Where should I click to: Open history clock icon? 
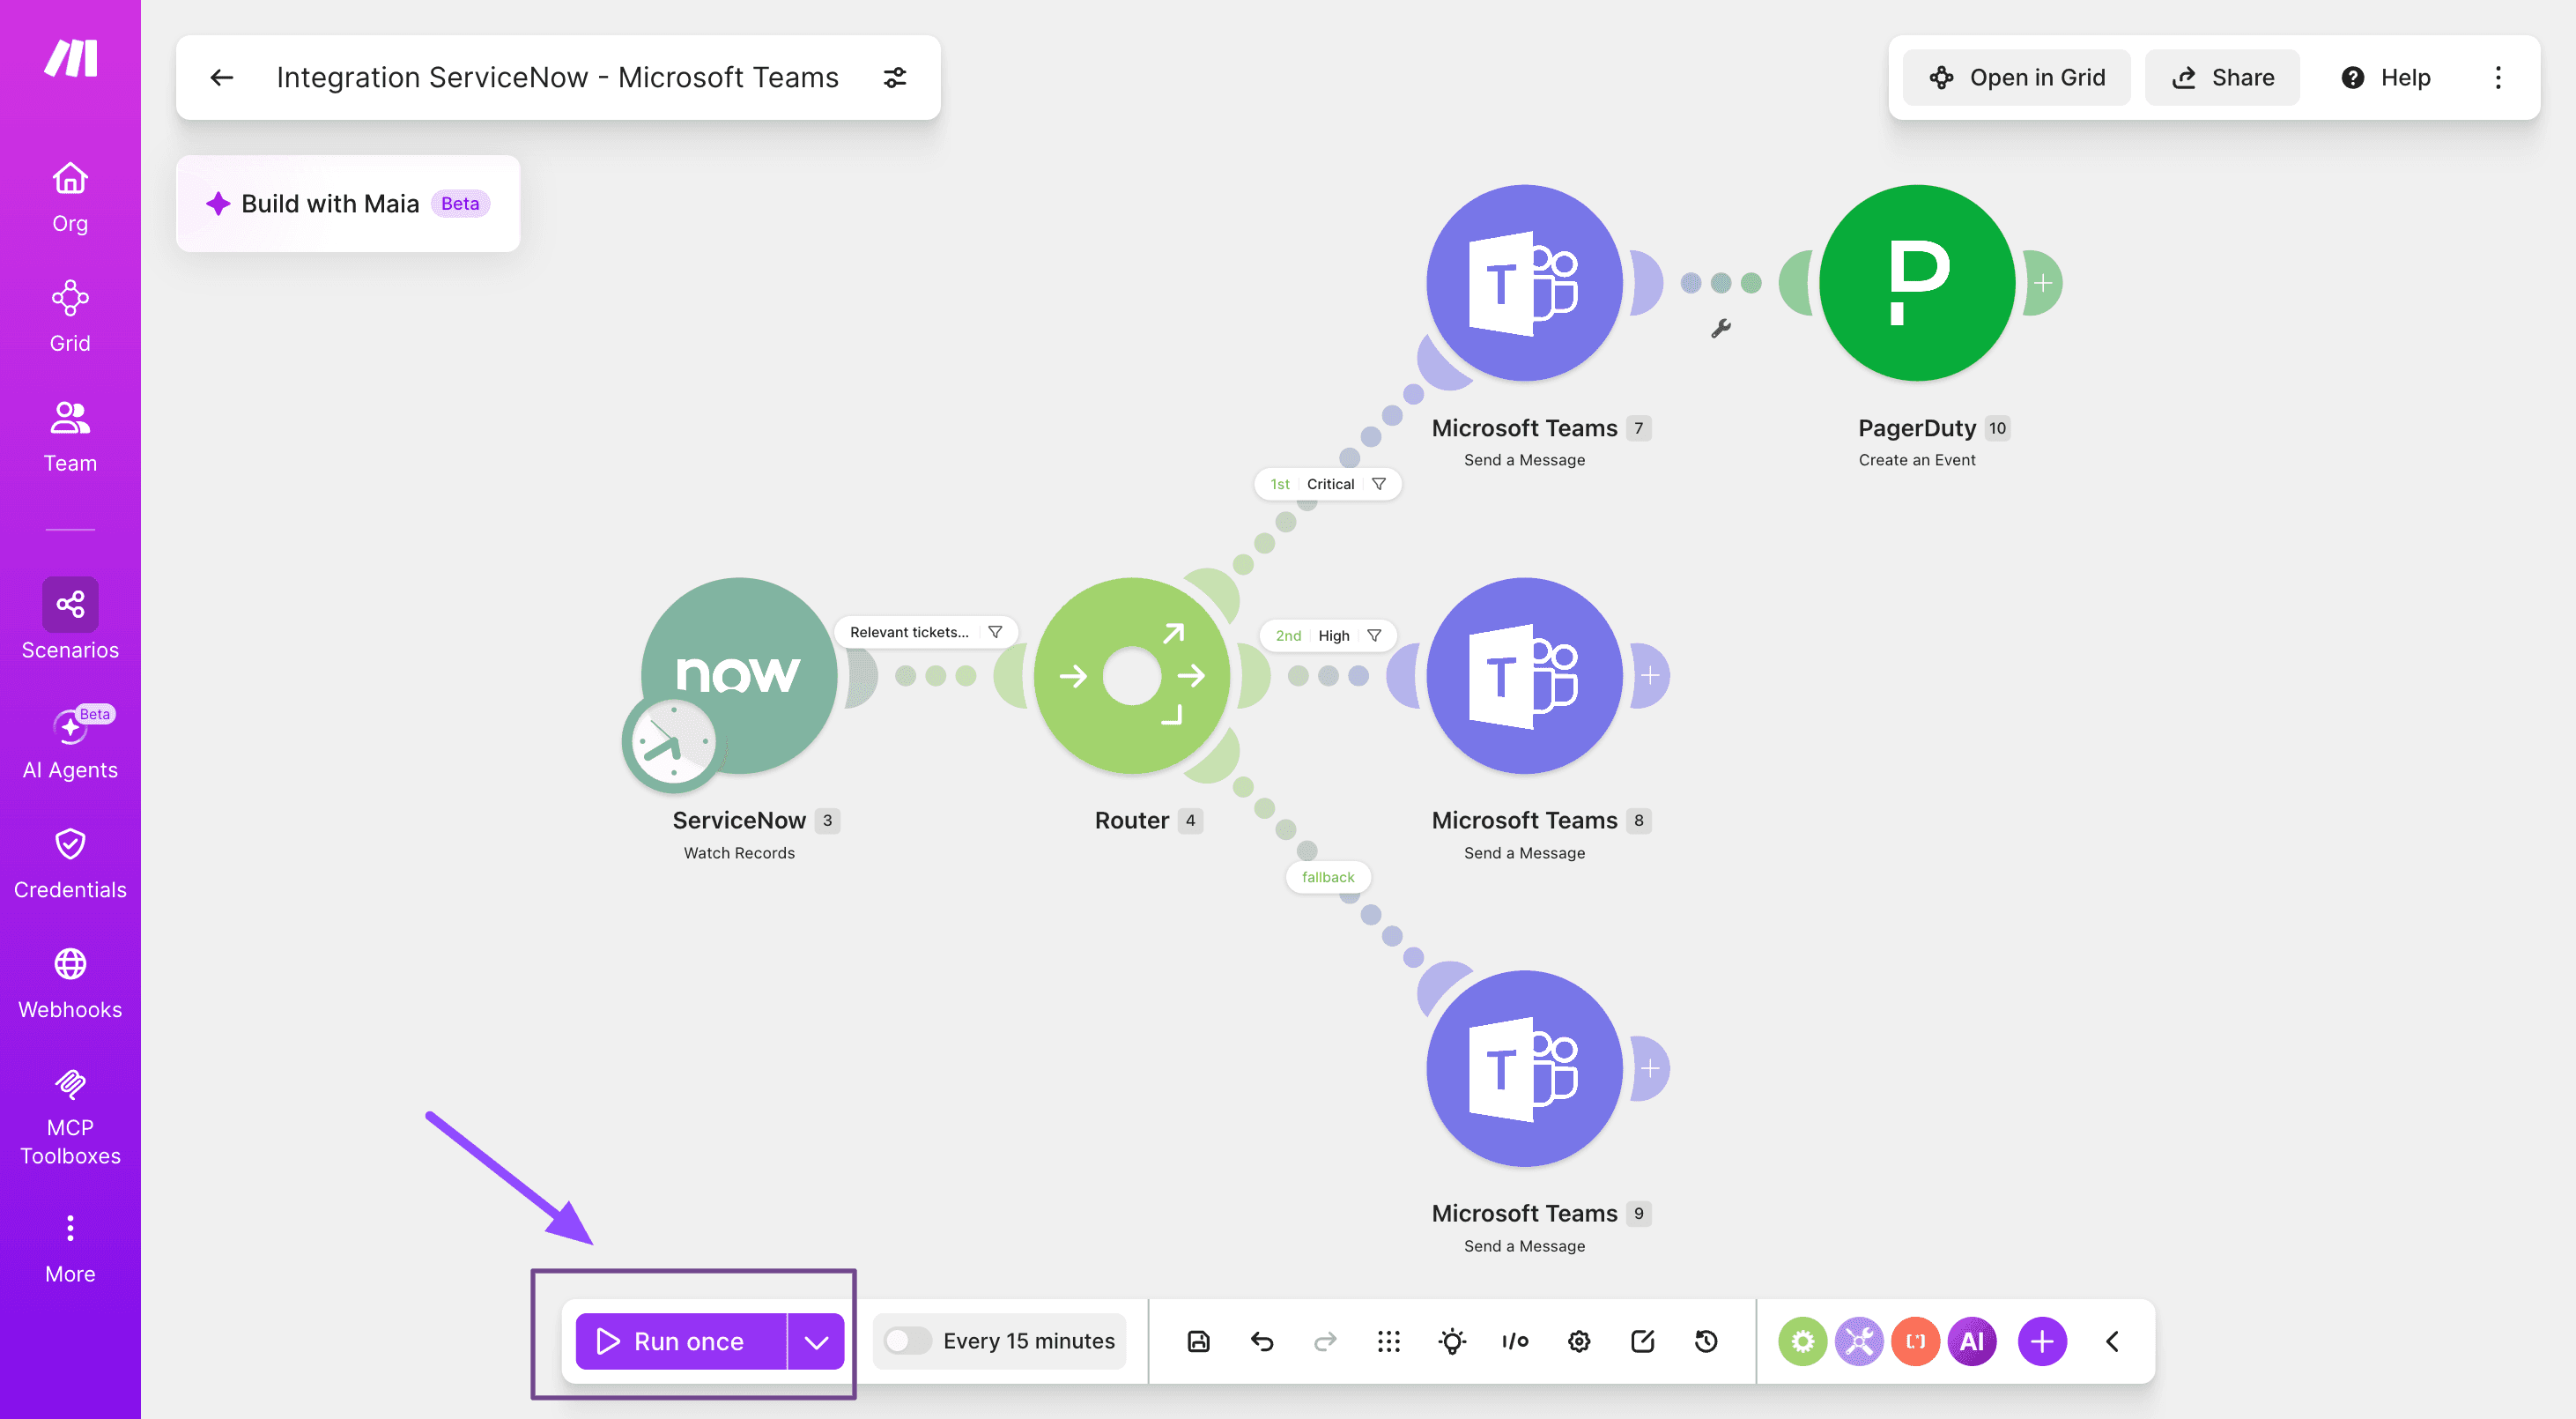pos(1706,1341)
